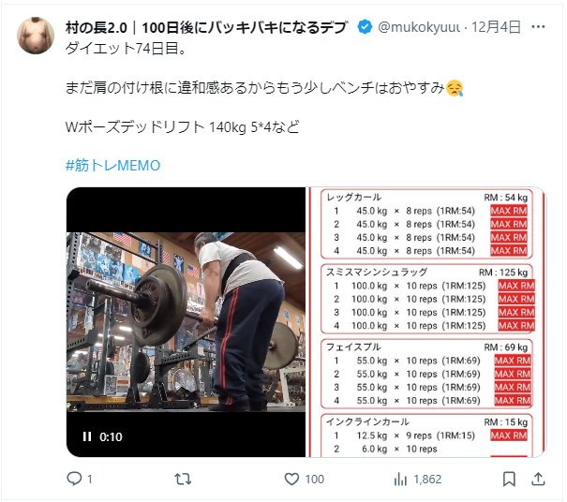The width and height of the screenshot is (567, 502).
Task: Click the like count 100
Action: [315, 480]
